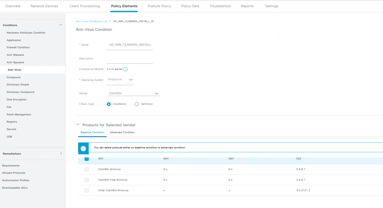383x208 pixels.
Task: Open the Compliance Module info tooltip icon
Action: (125, 69)
